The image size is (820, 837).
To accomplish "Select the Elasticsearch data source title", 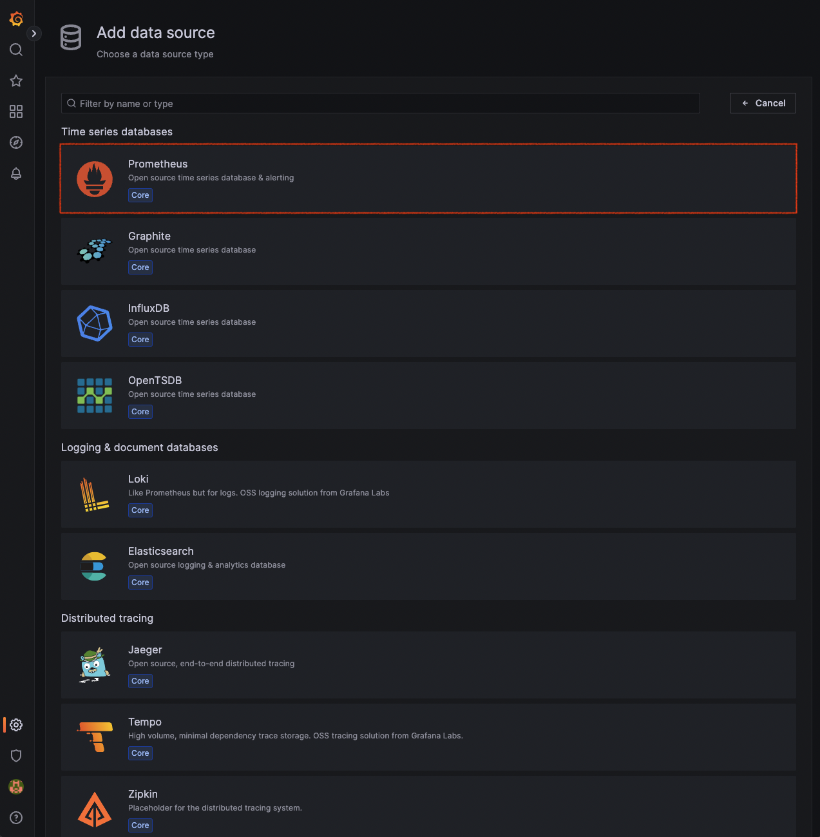I will coord(161,551).
